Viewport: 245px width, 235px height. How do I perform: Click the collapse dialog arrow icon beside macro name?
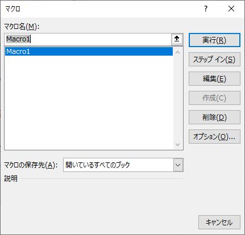tap(177, 39)
